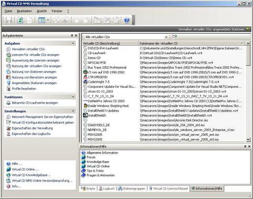This screenshot has width=253, height=199.
Task: Click the icon beside the CD filter dropdown
Action: (174, 37)
